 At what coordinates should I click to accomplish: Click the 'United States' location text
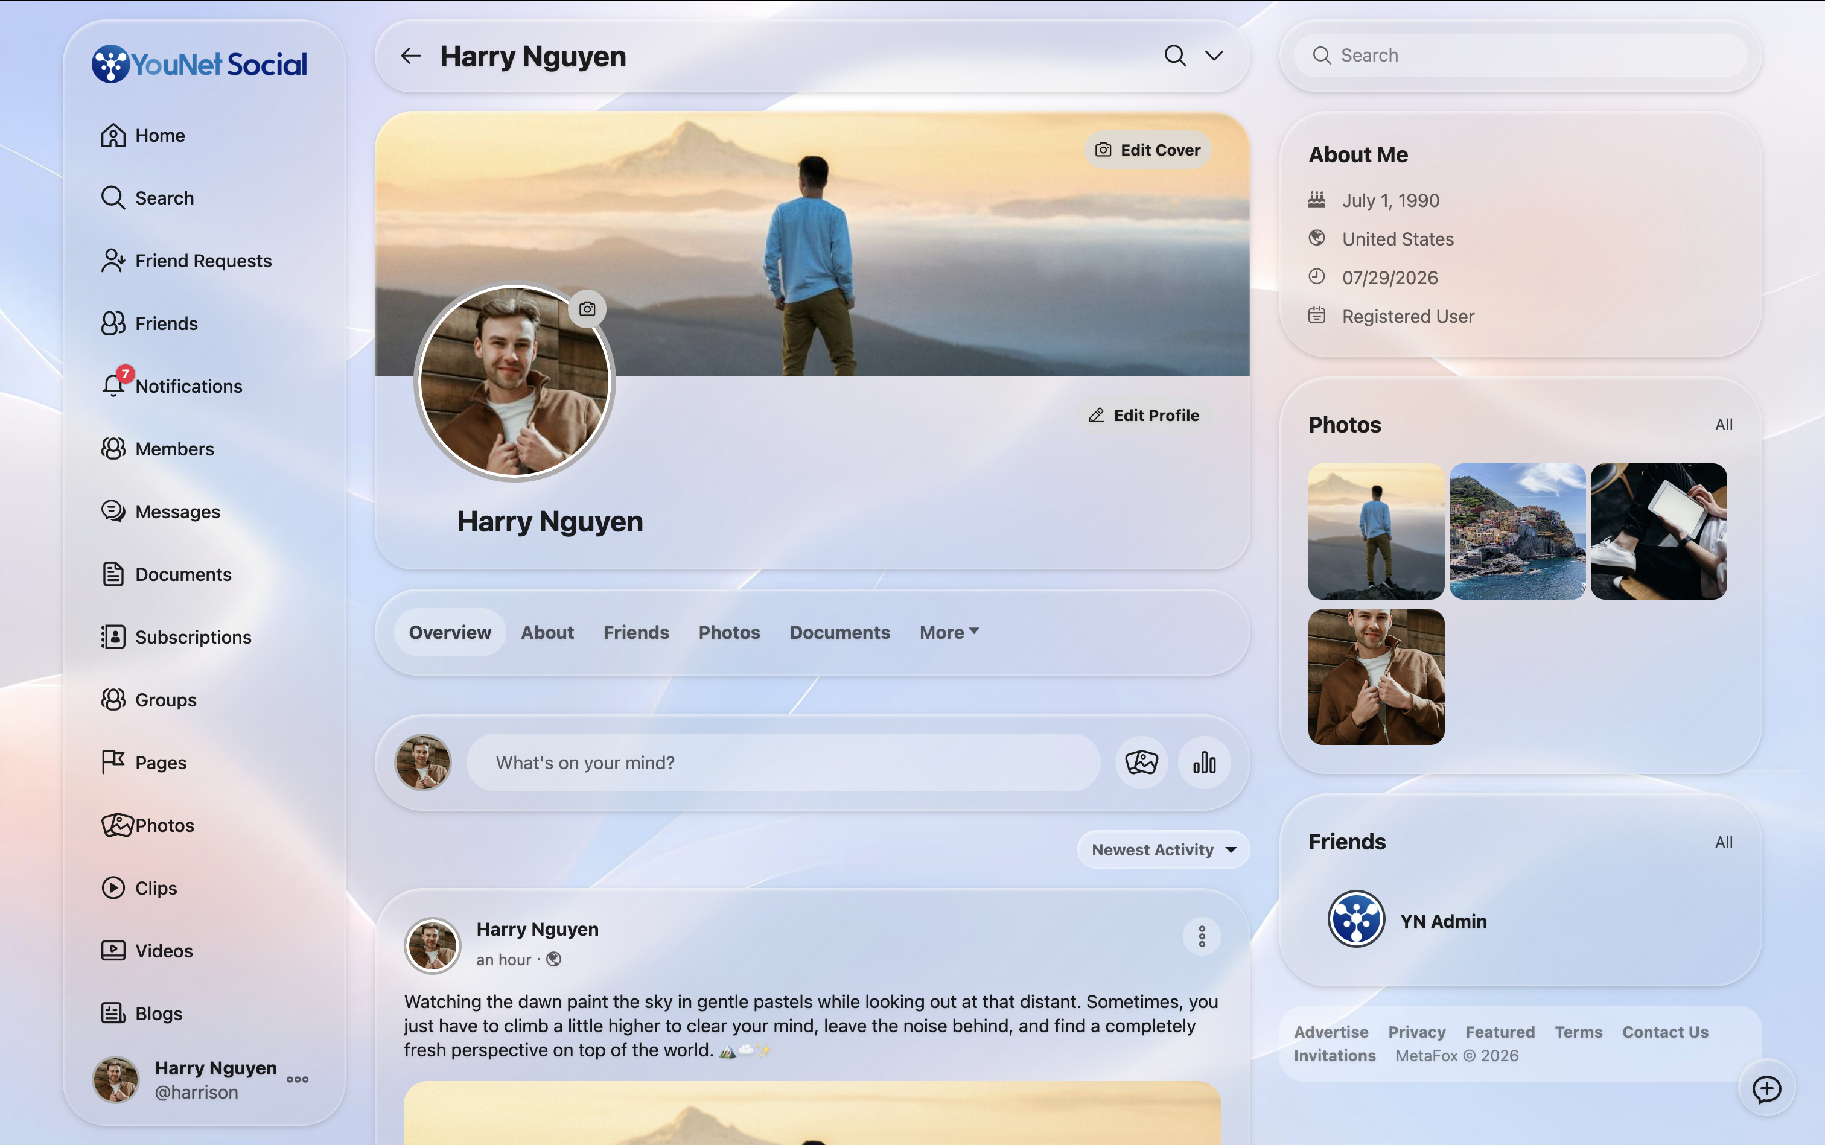(x=1398, y=239)
